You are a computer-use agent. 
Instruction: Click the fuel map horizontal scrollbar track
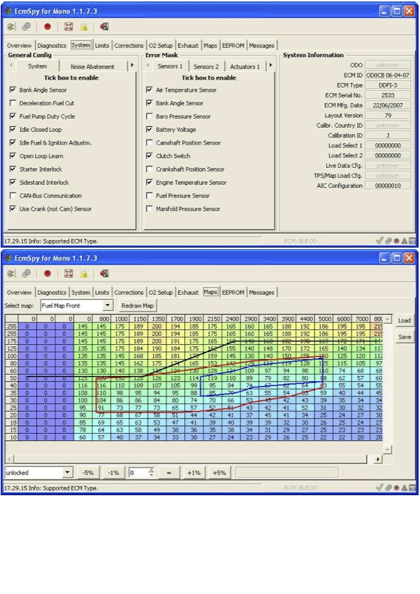coord(191,459)
